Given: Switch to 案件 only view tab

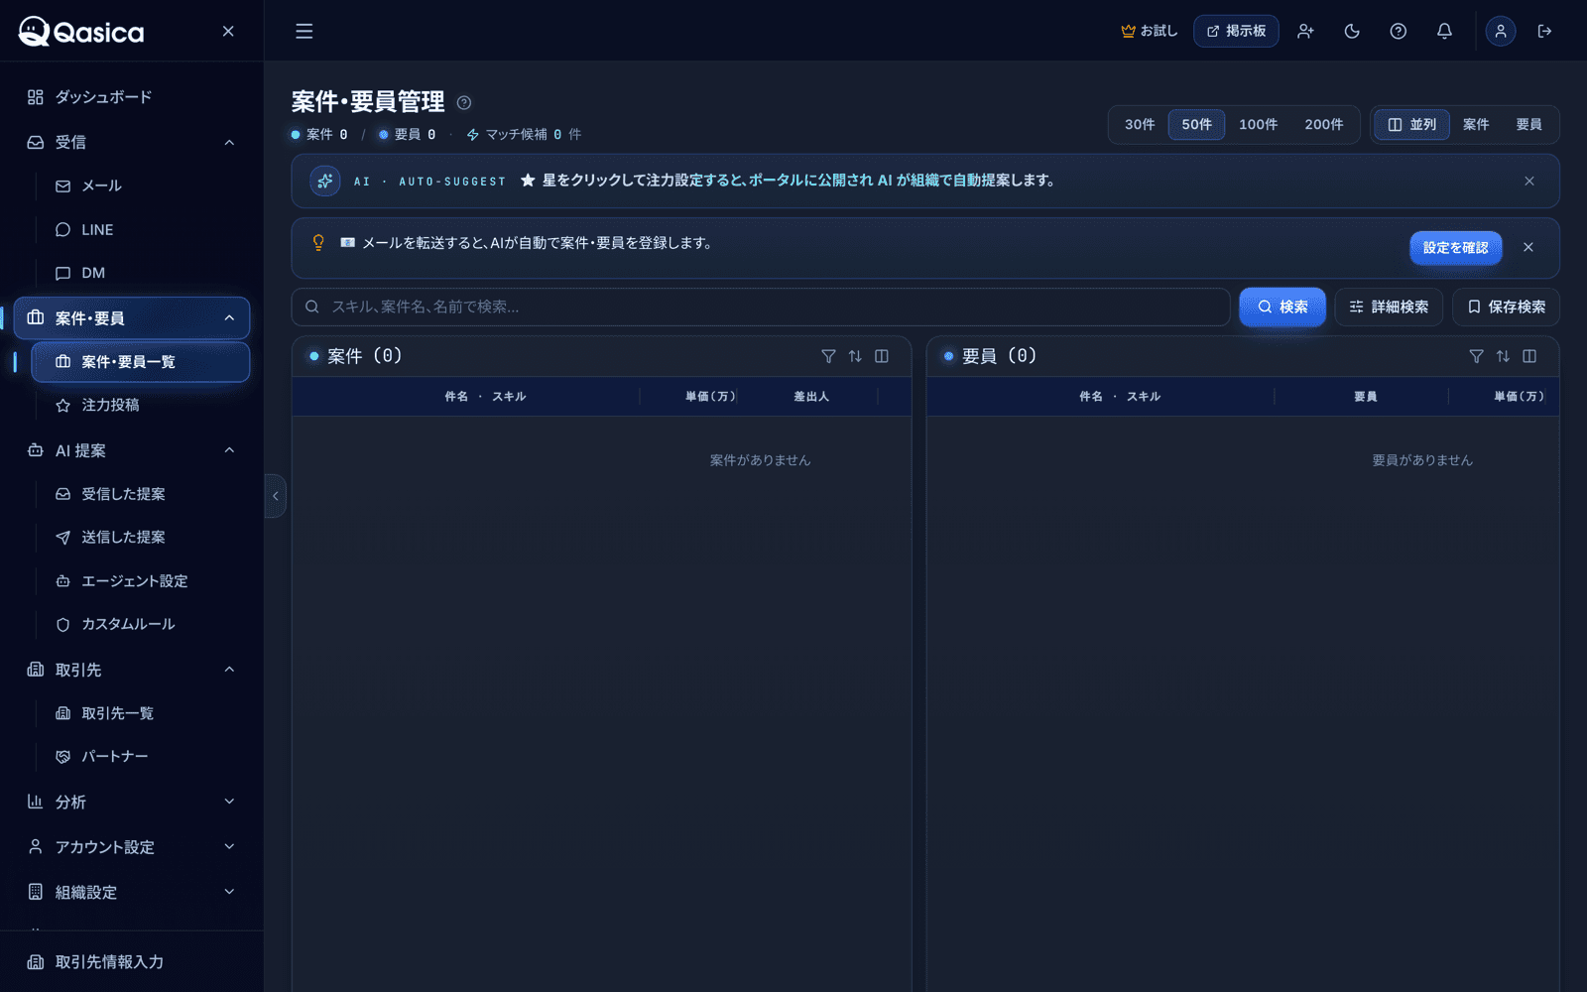Looking at the screenshot, I should coord(1476,125).
